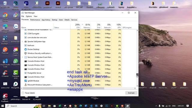
Task: Open File Explorer from taskbar
Action: tap(49, 106)
